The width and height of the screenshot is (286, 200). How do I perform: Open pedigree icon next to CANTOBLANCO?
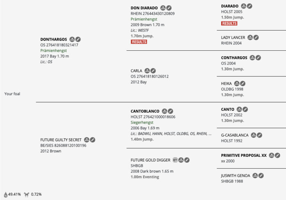click(164, 111)
